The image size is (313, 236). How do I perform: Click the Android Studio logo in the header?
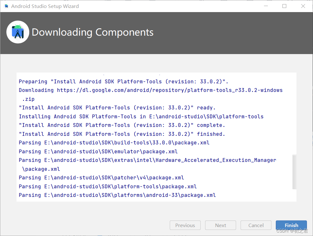17,32
